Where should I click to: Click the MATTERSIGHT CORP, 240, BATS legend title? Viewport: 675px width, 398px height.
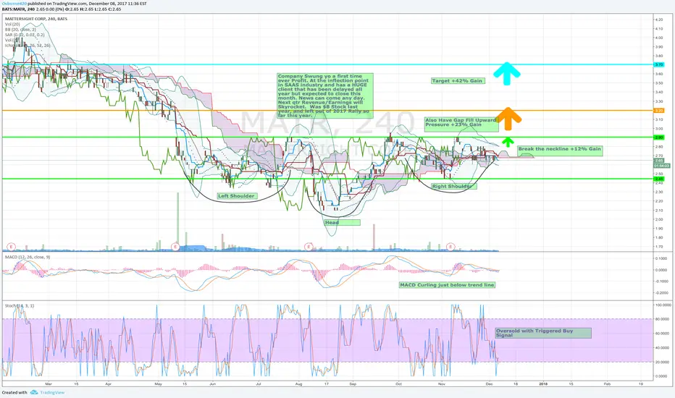[36, 19]
